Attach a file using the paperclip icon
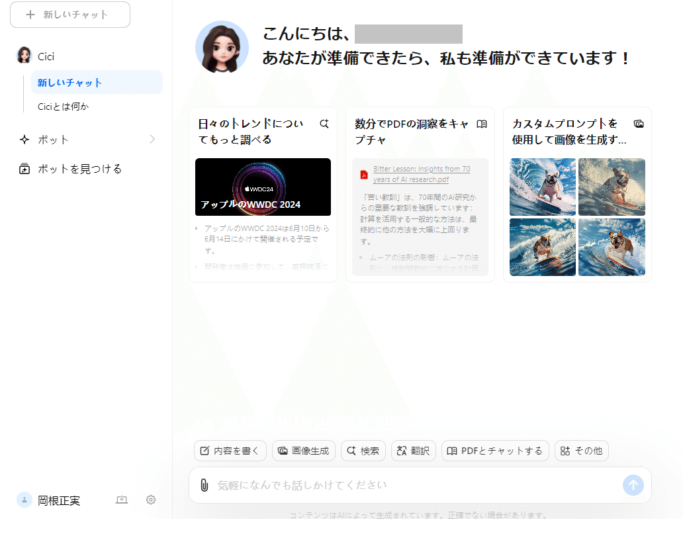Image resolution: width=683 pixels, height=548 pixels. [205, 485]
